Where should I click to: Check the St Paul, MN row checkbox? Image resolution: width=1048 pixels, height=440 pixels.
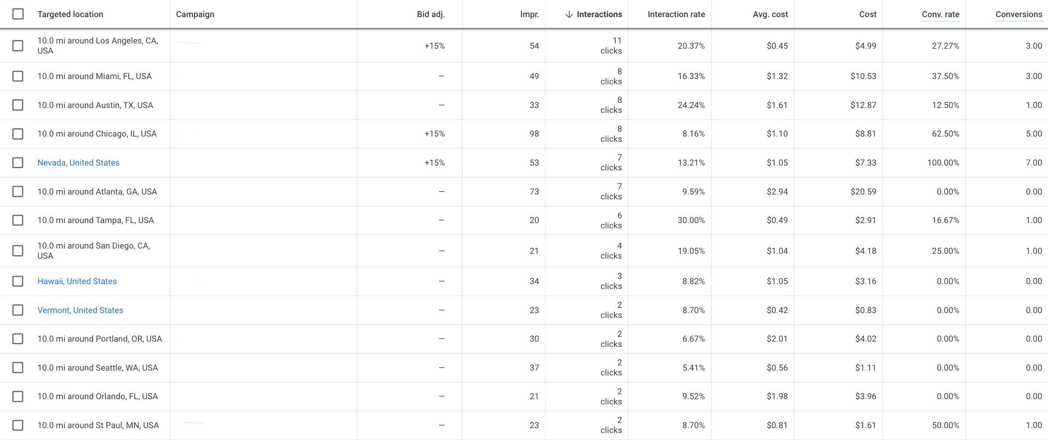[x=18, y=425]
